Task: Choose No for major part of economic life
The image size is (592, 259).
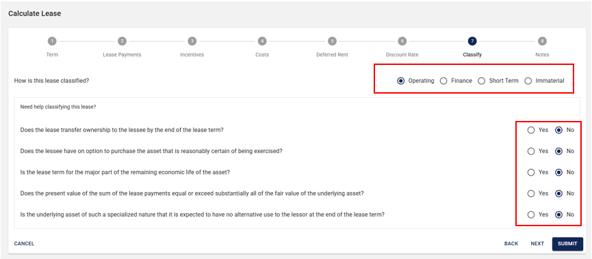Action: point(558,172)
